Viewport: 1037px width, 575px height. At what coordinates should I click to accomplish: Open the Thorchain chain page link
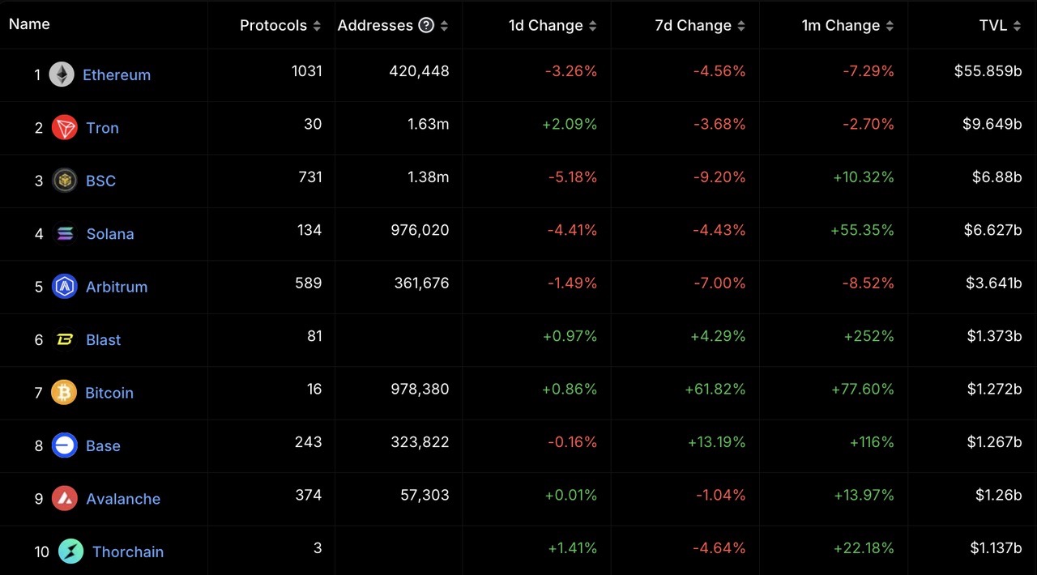coord(128,552)
